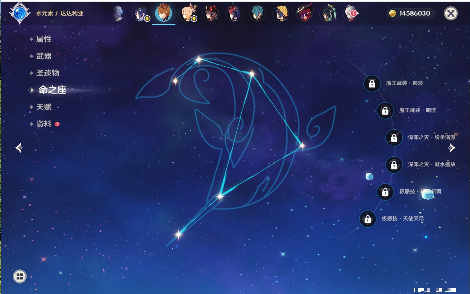Switch to 圣遗物 artifacts section
Screen dimensions: 470x294
tap(48, 73)
